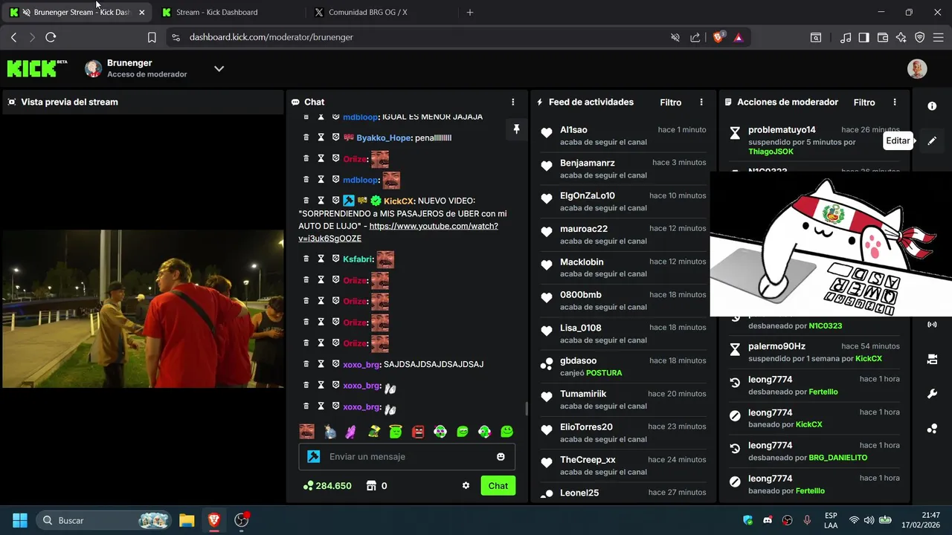
Task: Delete the xoxo_brg SAJDSAJD message
Action: point(306,364)
